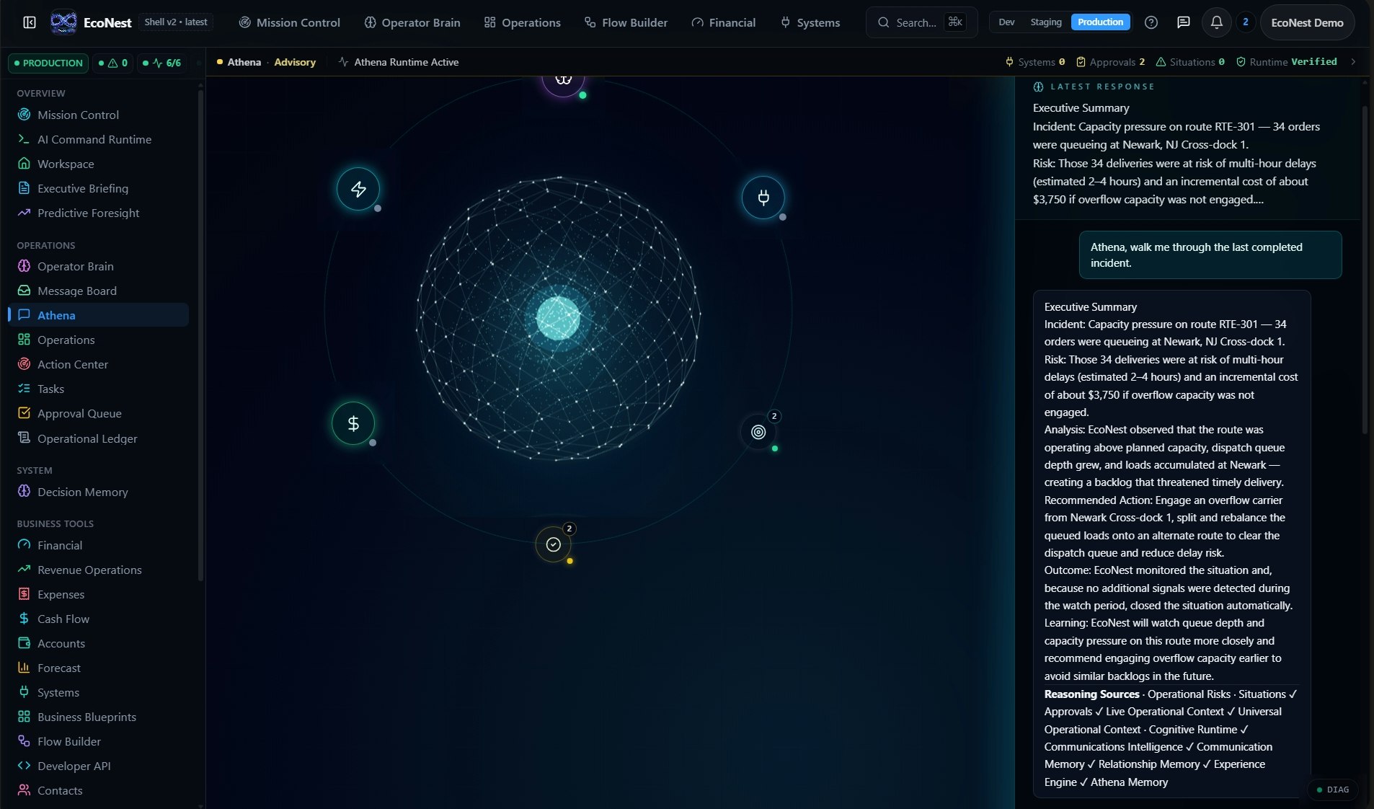Open Revenue Operations in sidebar

99,570
